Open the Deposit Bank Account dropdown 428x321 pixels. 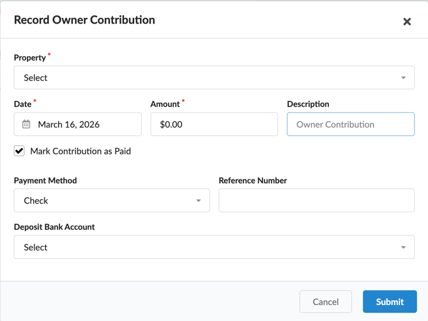pos(214,247)
